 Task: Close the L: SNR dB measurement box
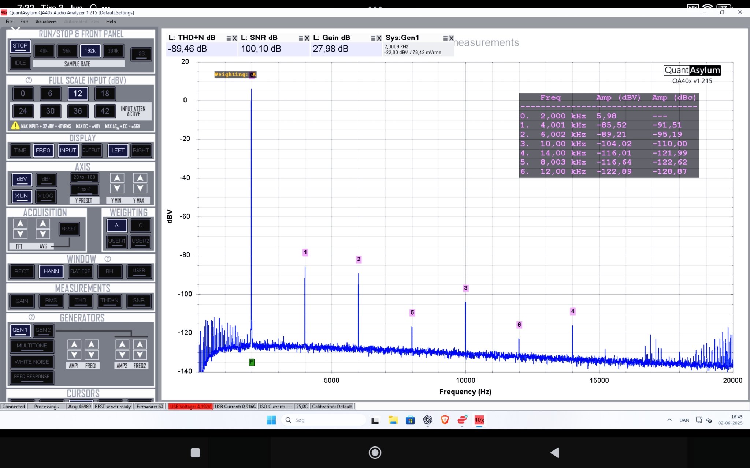(307, 38)
